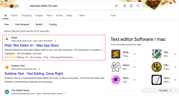Click 'From sources across the web' text
Viewport: 179px width, 96px height.
coord(126,44)
